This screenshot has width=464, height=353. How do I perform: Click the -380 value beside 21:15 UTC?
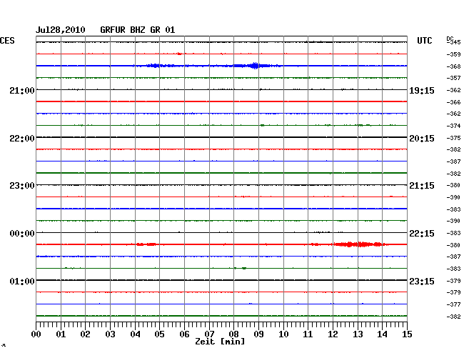click(453, 186)
